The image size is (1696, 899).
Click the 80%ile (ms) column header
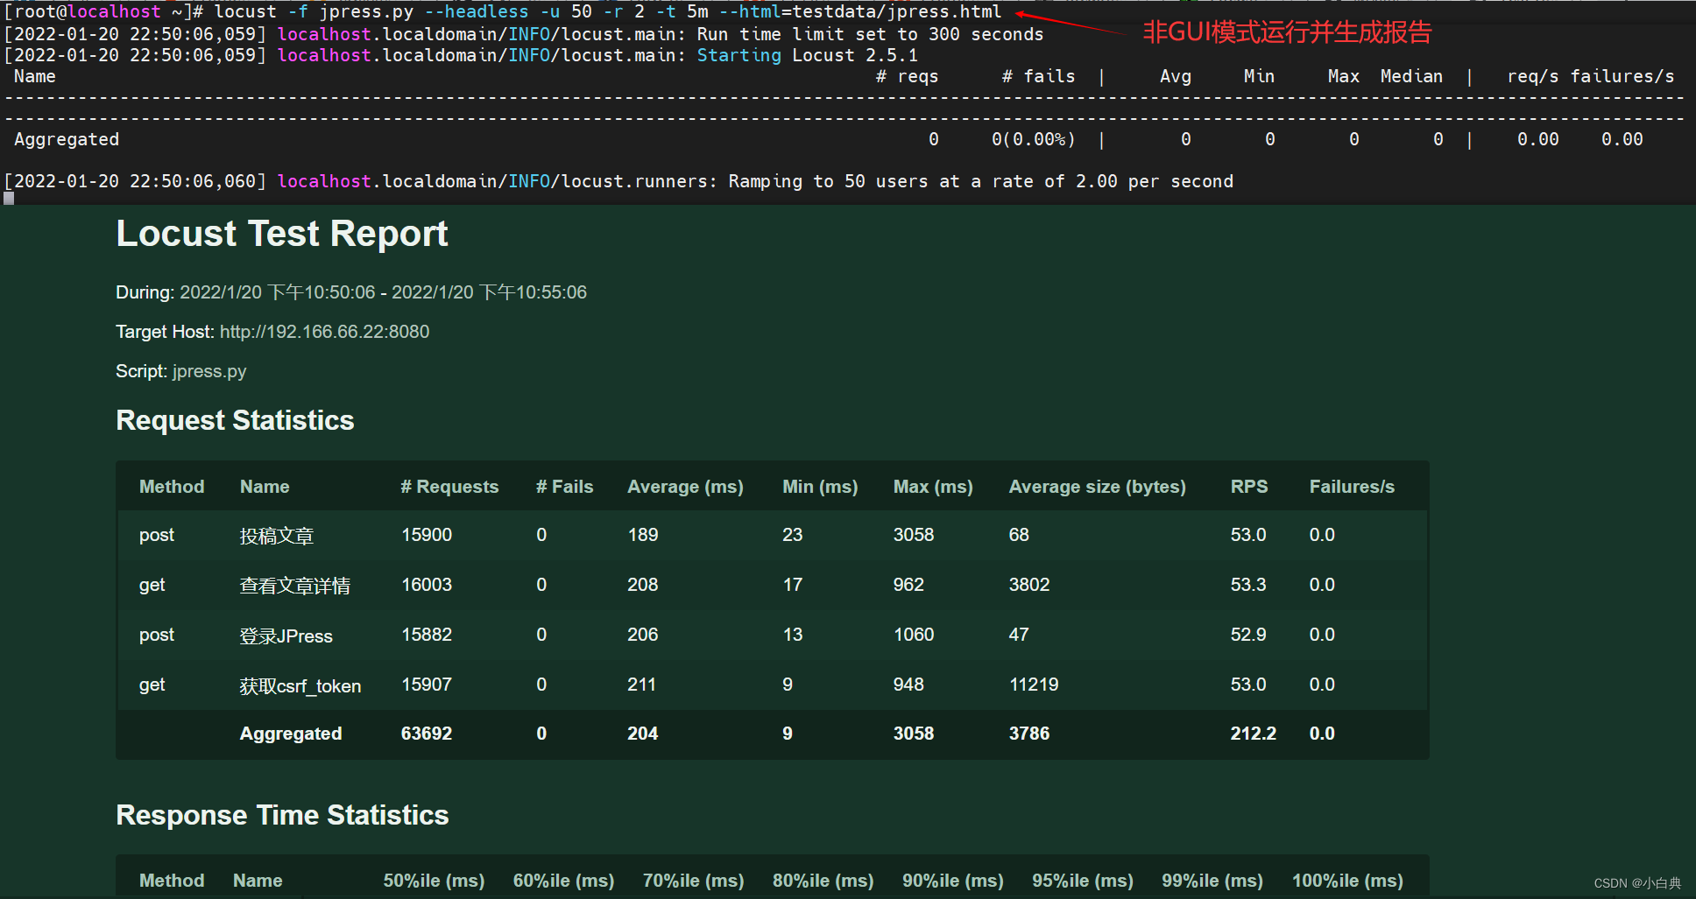click(x=823, y=881)
